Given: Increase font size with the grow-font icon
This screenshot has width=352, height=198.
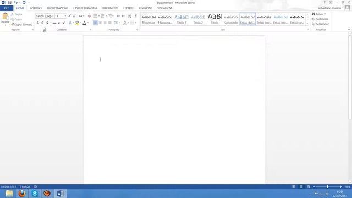Looking at the screenshot, I should 69,16.
